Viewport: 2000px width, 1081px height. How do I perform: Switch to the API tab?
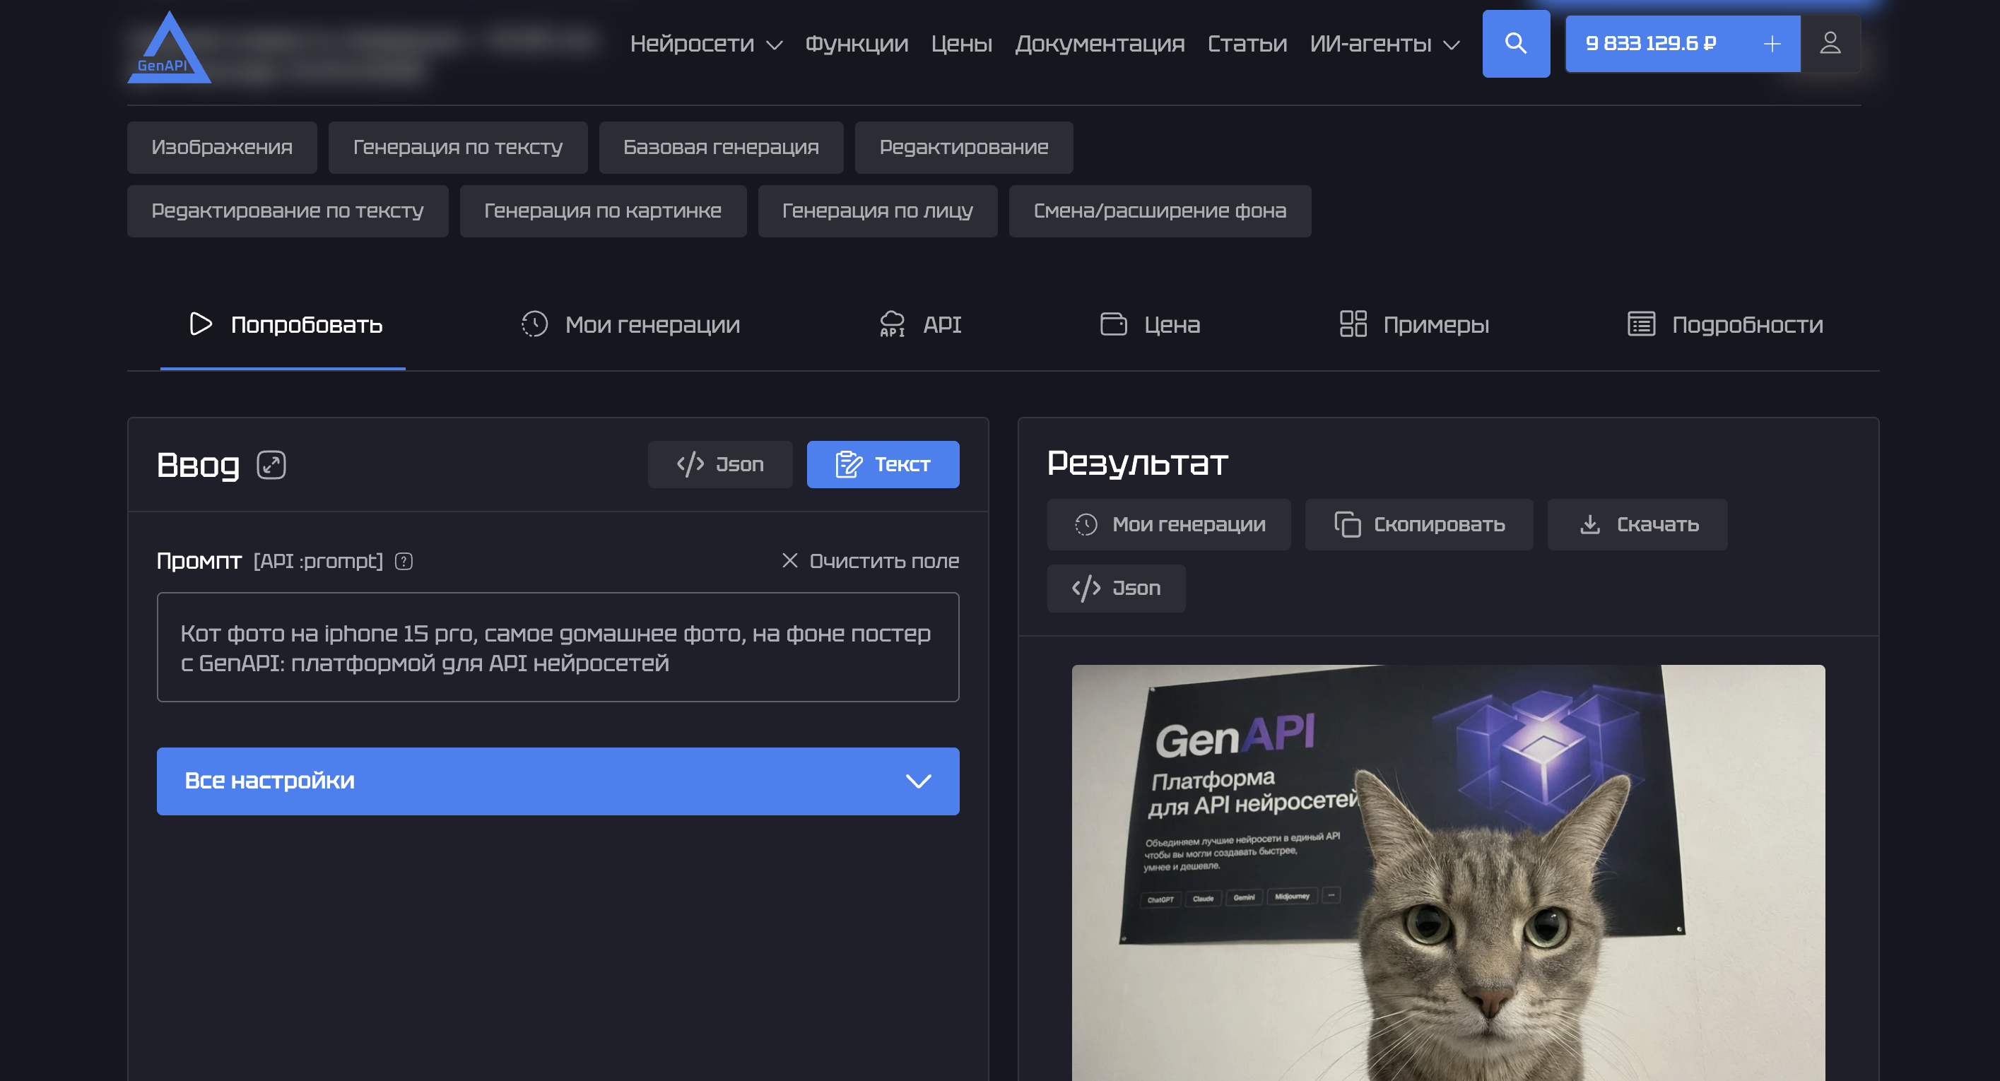click(x=919, y=324)
